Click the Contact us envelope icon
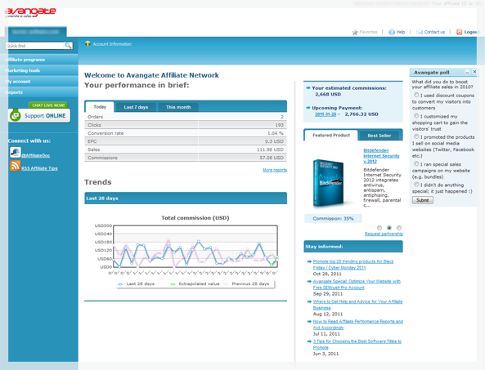485x370 pixels. (x=420, y=32)
